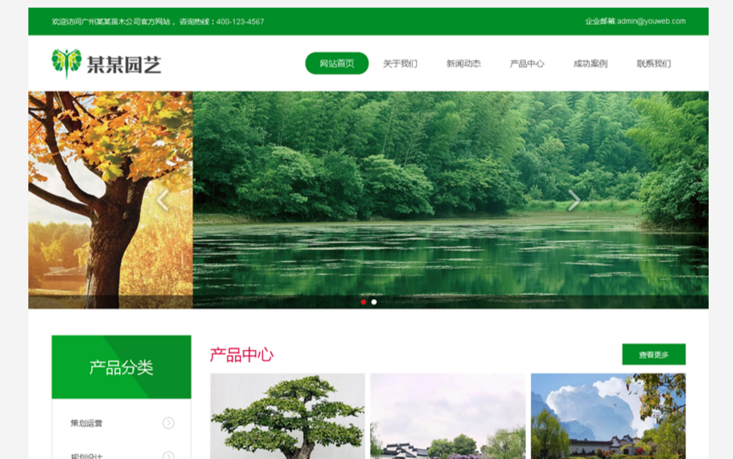Click the 产品分类 sidebar header
Screen dimensions: 733x459
pos(121,367)
